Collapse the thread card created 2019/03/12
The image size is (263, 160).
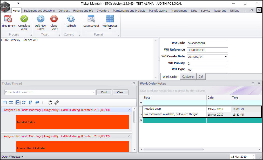129,136
